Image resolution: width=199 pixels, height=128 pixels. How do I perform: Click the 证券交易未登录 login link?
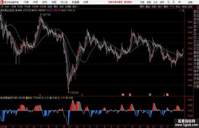click(115, 2)
